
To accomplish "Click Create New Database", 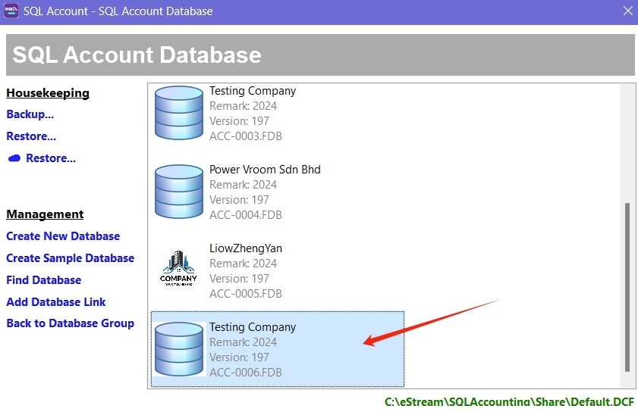I will (x=63, y=236).
